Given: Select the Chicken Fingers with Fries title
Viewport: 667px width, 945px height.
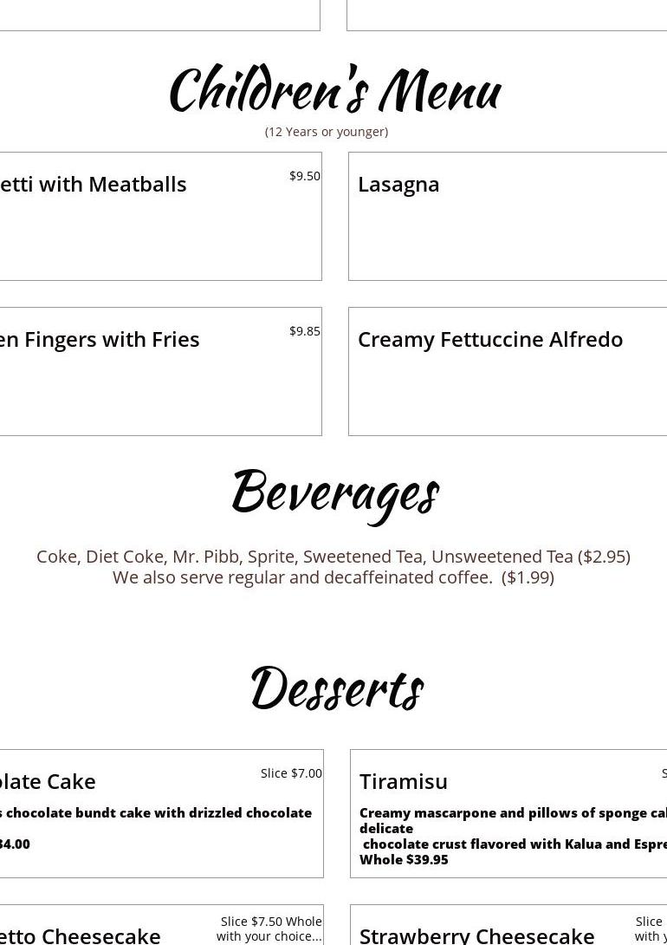Looking at the screenshot, I should click(x=100, y=339).
